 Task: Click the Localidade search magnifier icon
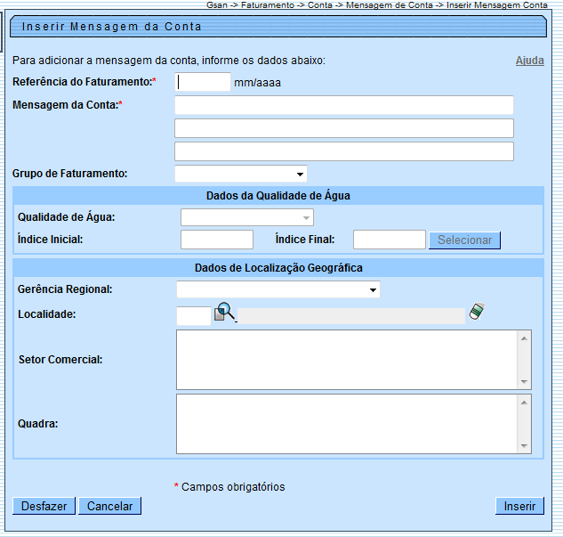pos(224,313)
